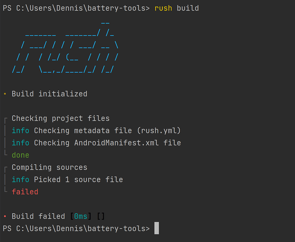Screen dimensions: 295x242
Task: Select the info label for metadata check
Action: pos(20,130)
